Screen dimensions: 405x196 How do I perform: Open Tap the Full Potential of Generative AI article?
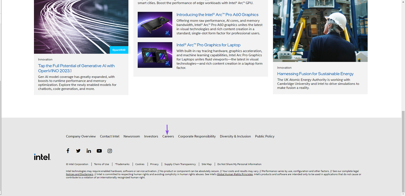76,68
